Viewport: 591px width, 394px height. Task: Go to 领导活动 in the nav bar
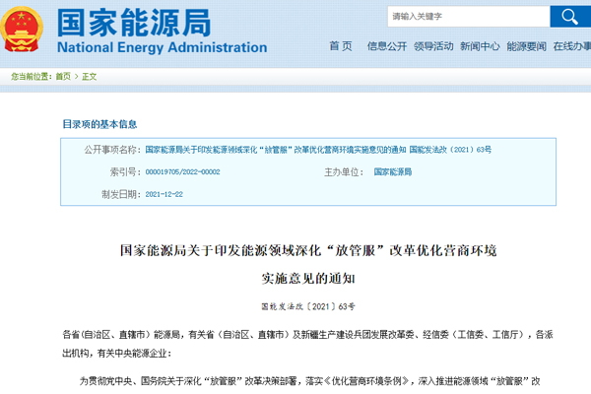pos(433,46)
